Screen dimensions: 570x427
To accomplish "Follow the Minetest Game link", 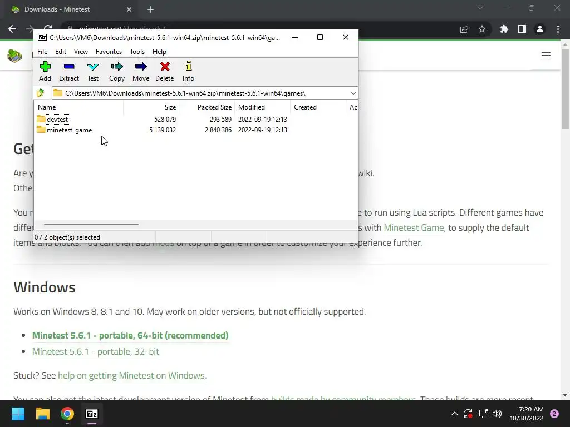I will coord(414,227).
